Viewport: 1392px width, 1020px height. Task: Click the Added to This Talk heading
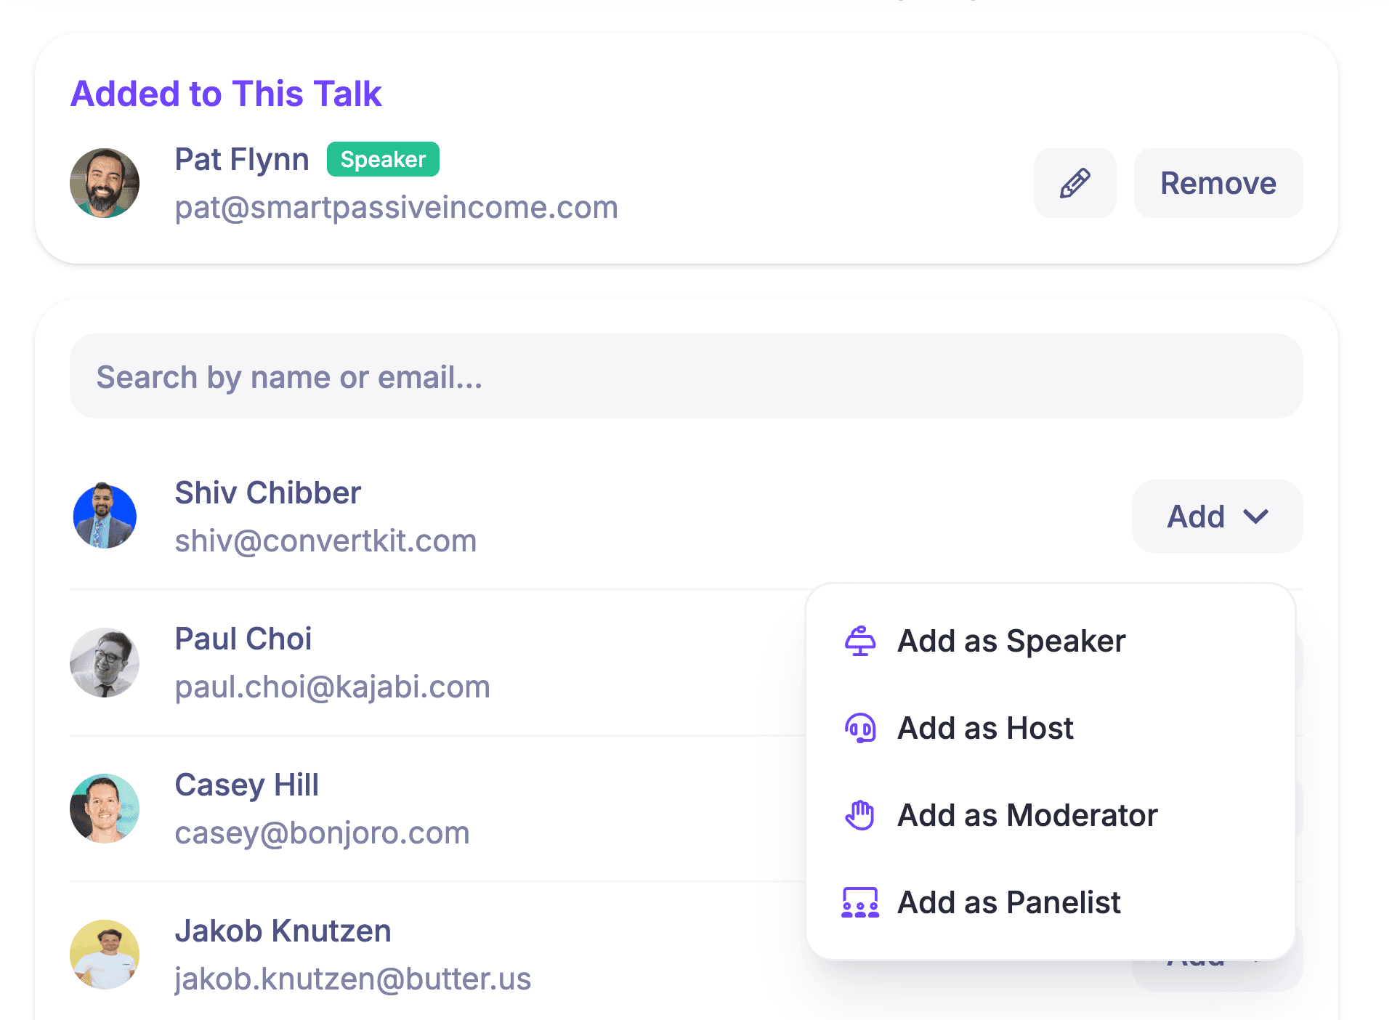pos(227,93)
